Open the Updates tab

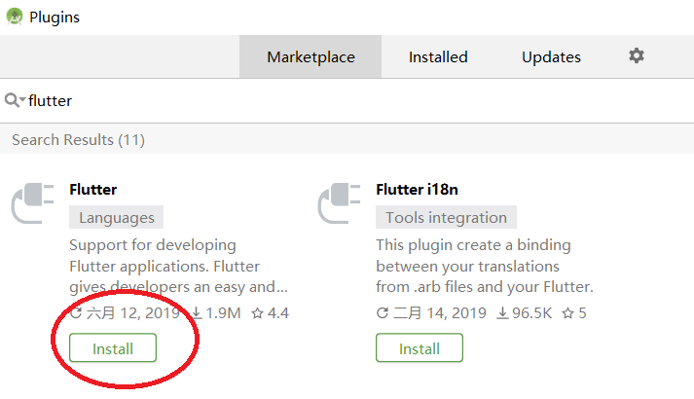(551, 57)
